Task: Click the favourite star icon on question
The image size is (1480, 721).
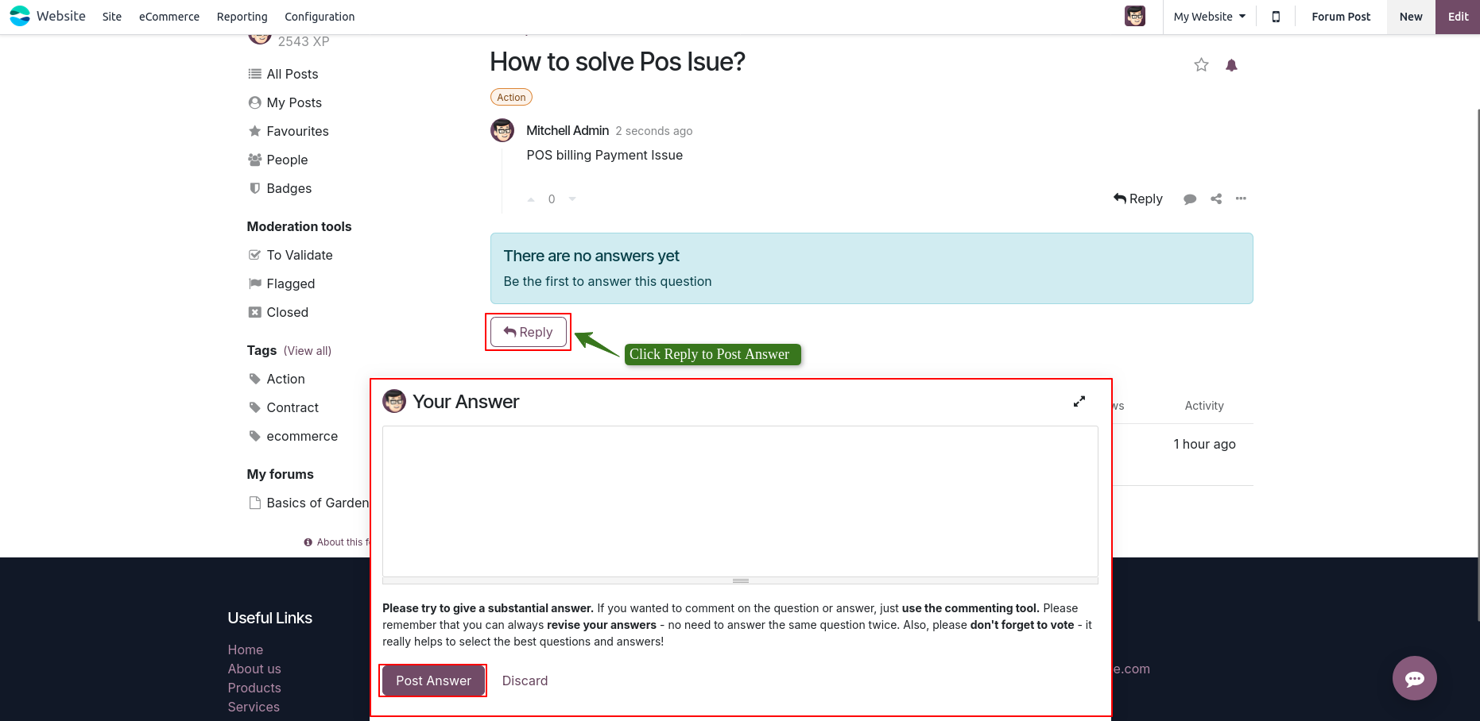Action: (x=1201, y=65)
